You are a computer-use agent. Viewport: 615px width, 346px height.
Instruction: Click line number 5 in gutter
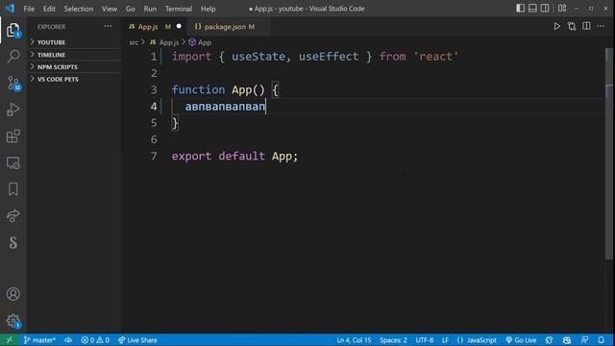pos(154,123)
